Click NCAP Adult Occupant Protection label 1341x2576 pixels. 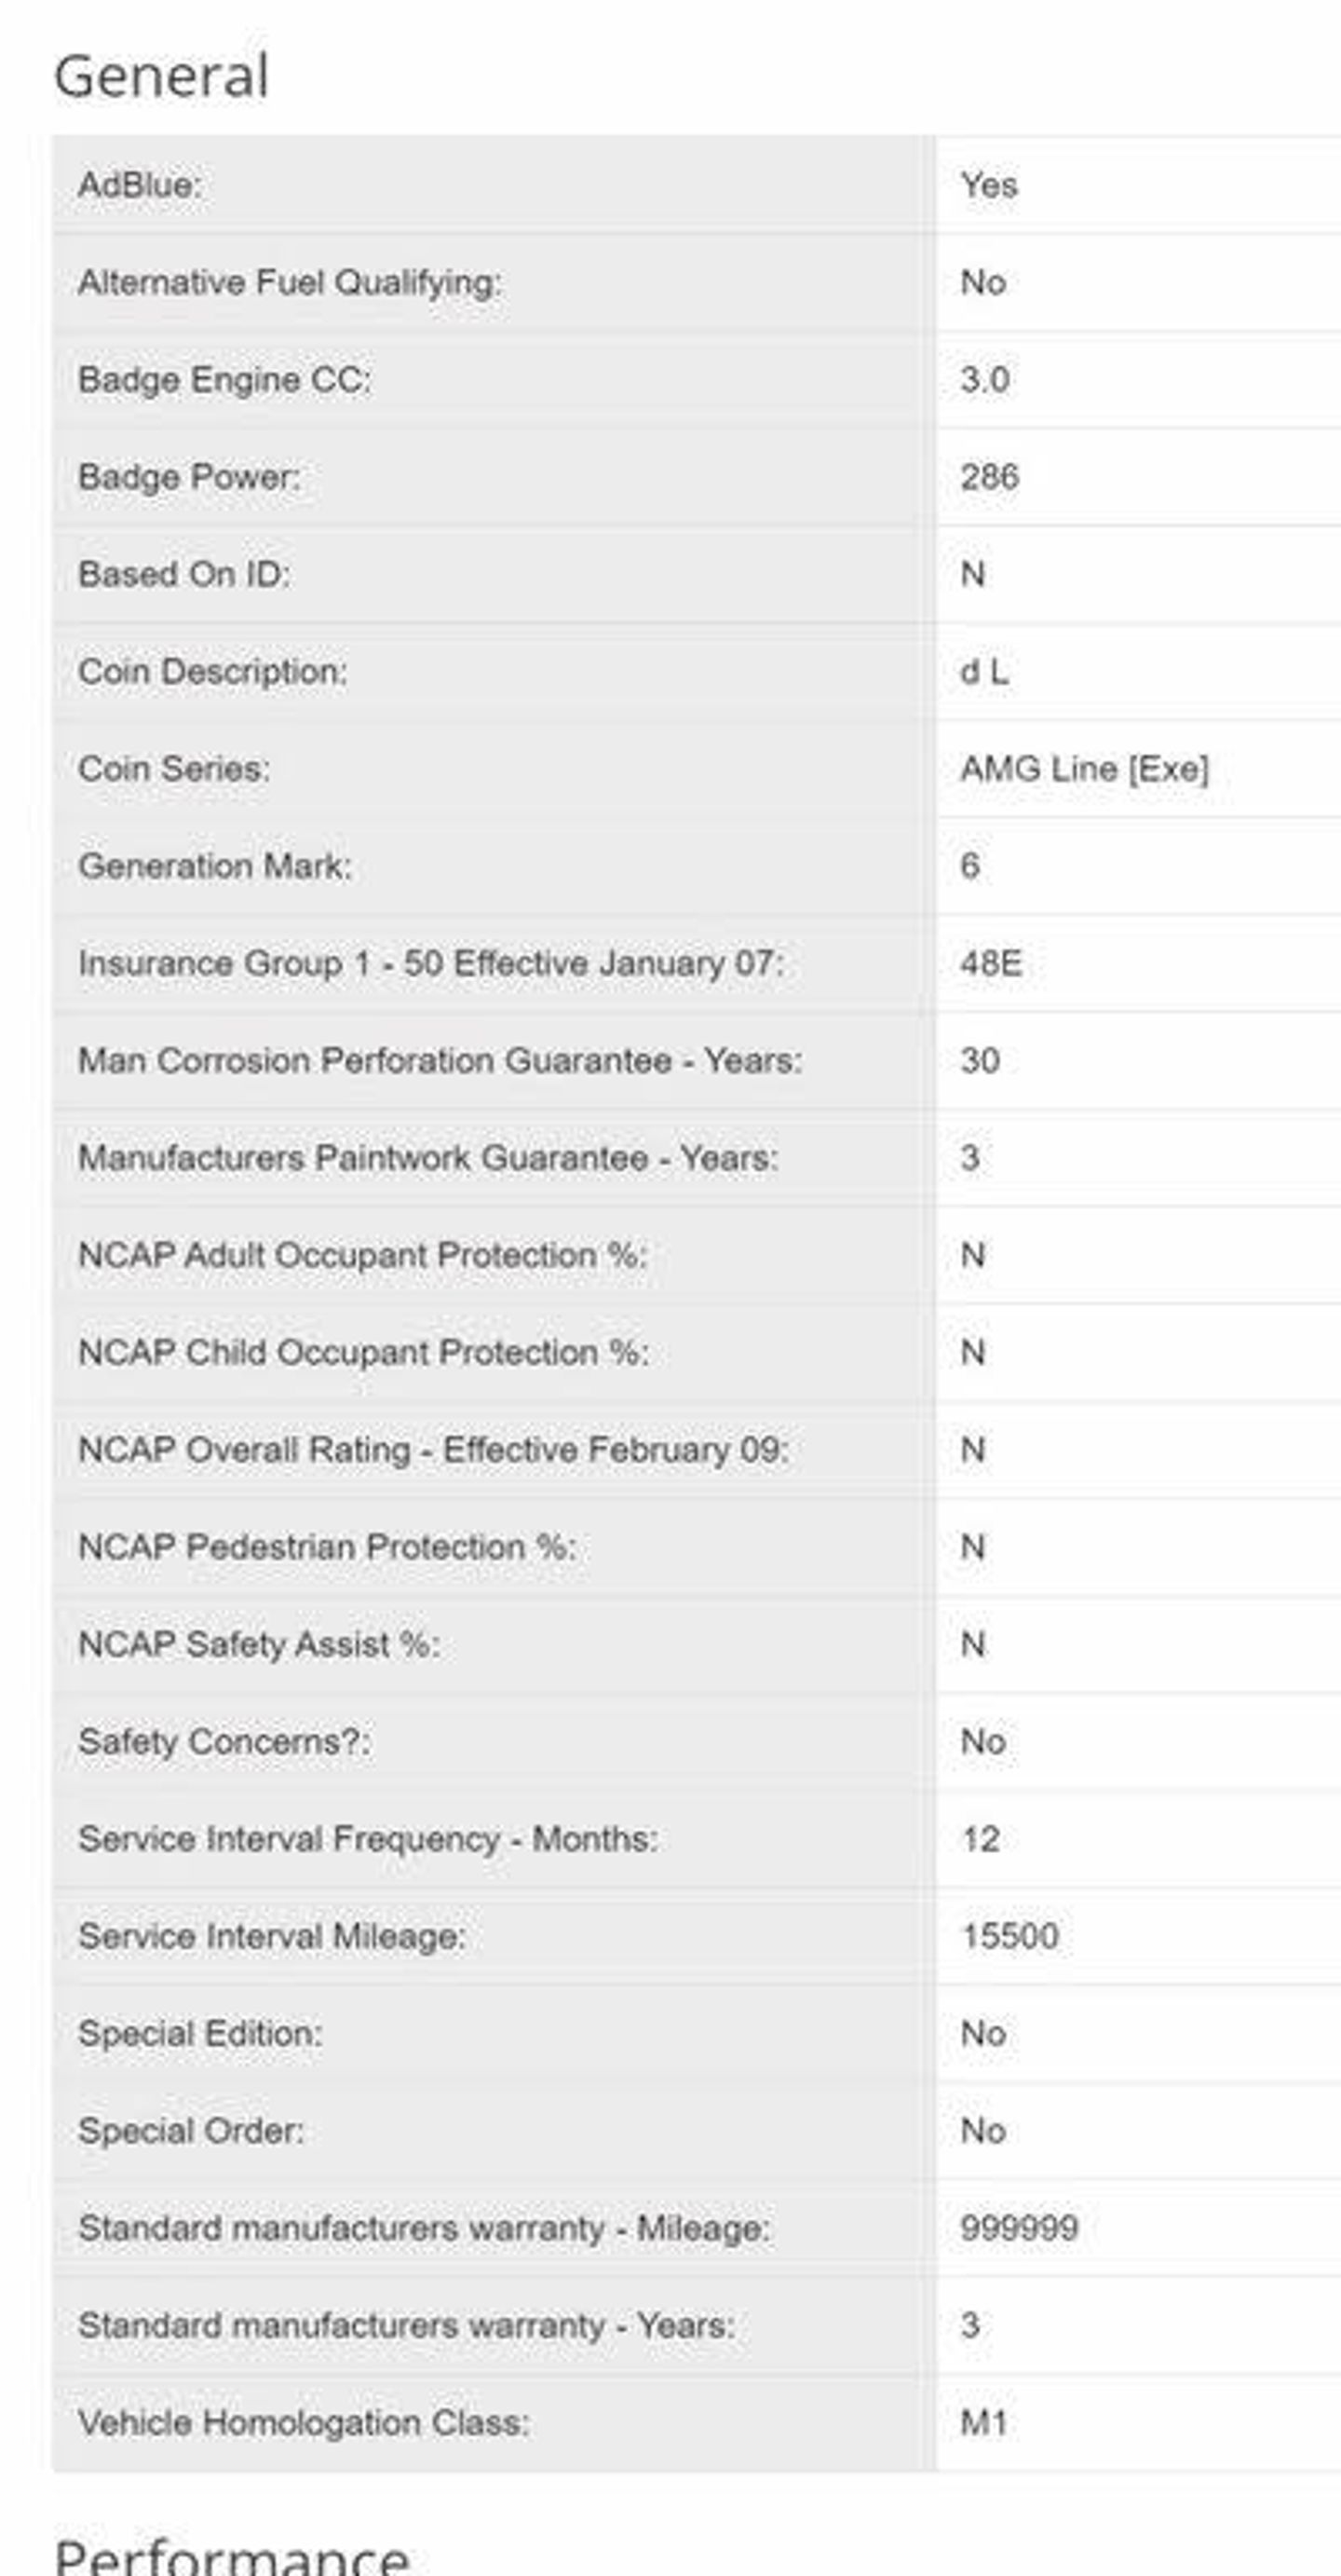click(363, 1255)
